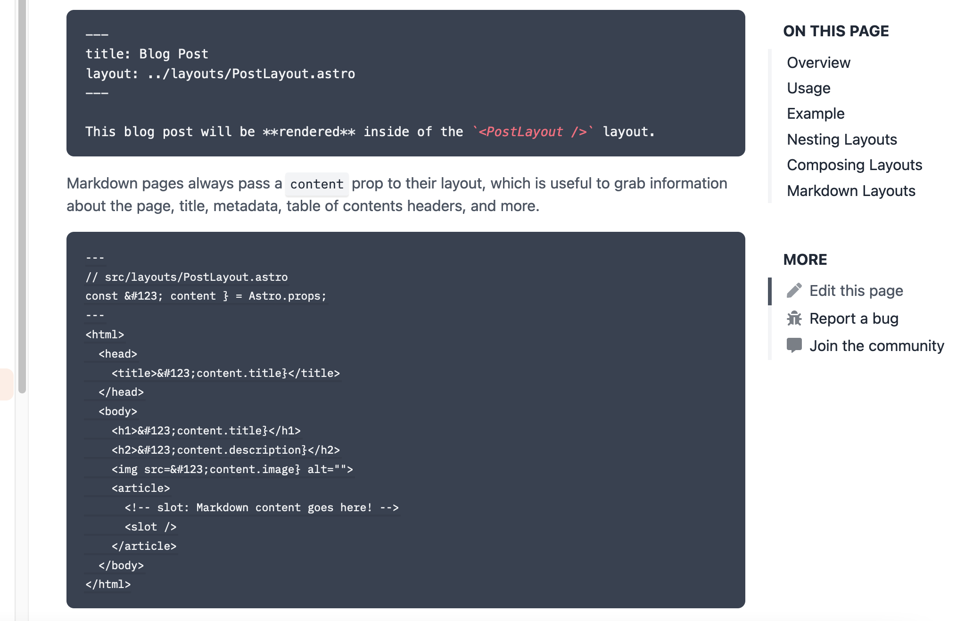Select the Markdown Layouts link
Viewport: 973px width, 621px height.
(x=850, y=190)
